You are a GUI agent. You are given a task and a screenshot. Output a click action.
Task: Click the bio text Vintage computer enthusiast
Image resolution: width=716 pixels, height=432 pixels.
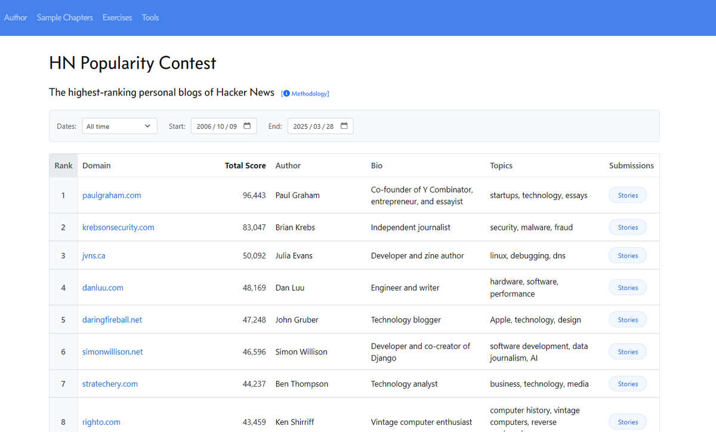(422, 422)
